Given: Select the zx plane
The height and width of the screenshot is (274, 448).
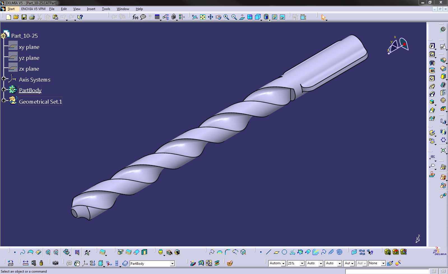Looking at the screenshot, I should (29, 69).
